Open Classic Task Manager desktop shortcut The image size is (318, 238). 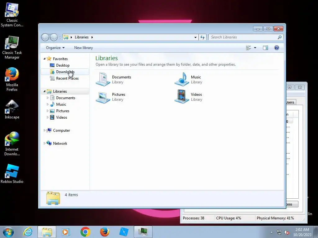coord(12,47)
